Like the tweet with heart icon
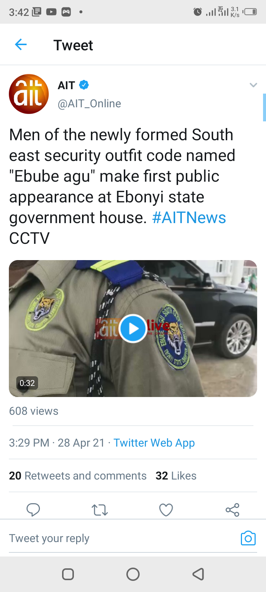Viewport: 266px width, 592px height. pyautogui.click(x=166, y=510)
